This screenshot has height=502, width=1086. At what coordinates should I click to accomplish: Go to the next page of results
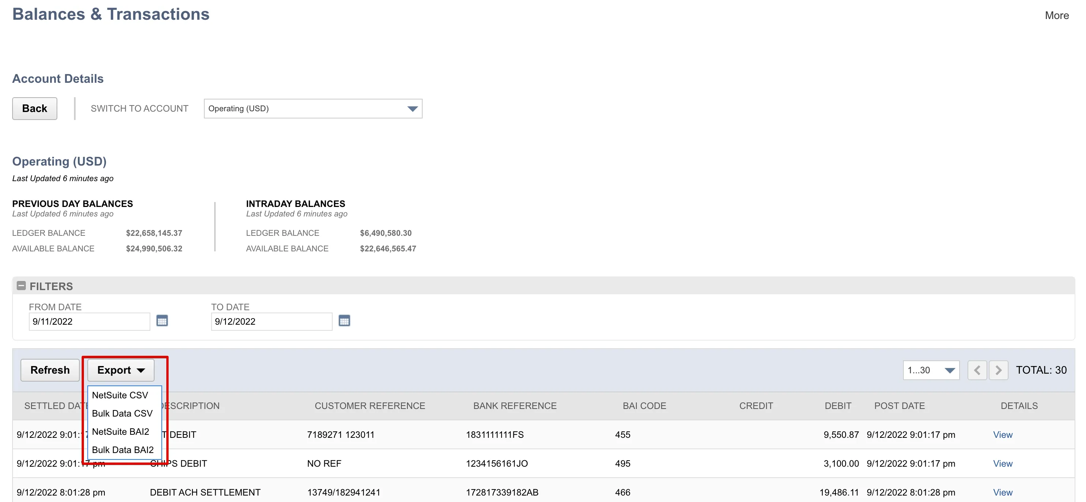[x=998, y=370]
